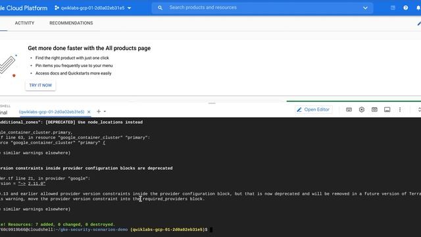Viewport: 421px width, 237px height.
Task: Click the Web Preview icon
Action: click(x=374, y=110)
